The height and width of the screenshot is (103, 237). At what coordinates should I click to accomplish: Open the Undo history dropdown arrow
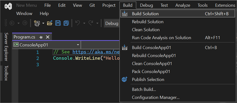click(84, 23)
